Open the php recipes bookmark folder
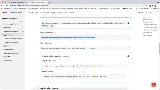This screenshot has height=90, width=160. click(x=33, y=9)
